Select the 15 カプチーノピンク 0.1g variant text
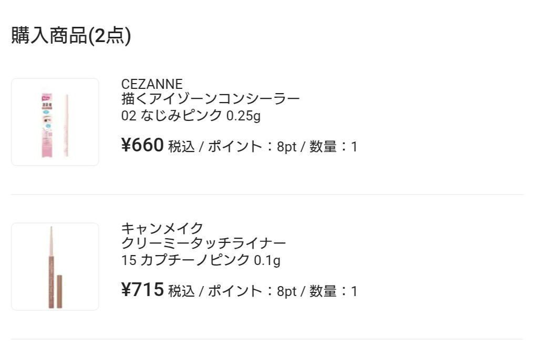The height and width of the screenshot is (356, 534). tap(201, 260)
